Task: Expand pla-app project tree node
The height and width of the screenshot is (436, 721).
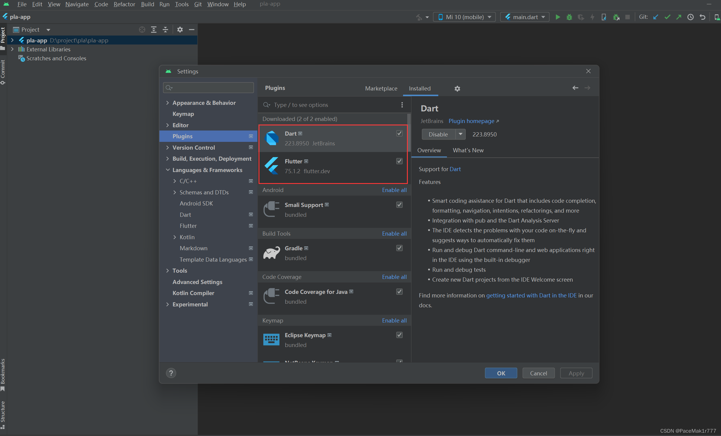Action: (x=12, y=40)
